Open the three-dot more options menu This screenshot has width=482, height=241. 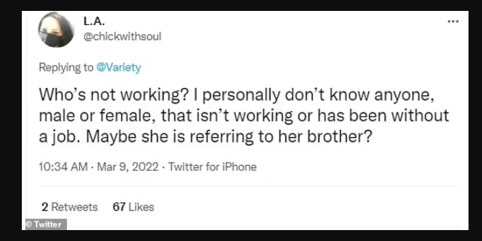(453, 22)
